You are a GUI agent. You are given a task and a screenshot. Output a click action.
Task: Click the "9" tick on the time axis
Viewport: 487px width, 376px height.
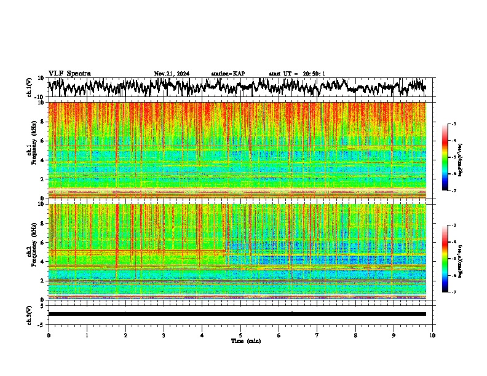[x=394, y=335]
